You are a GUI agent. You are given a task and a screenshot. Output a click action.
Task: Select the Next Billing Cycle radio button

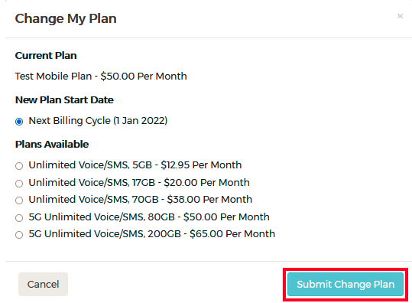coord(19,122)
